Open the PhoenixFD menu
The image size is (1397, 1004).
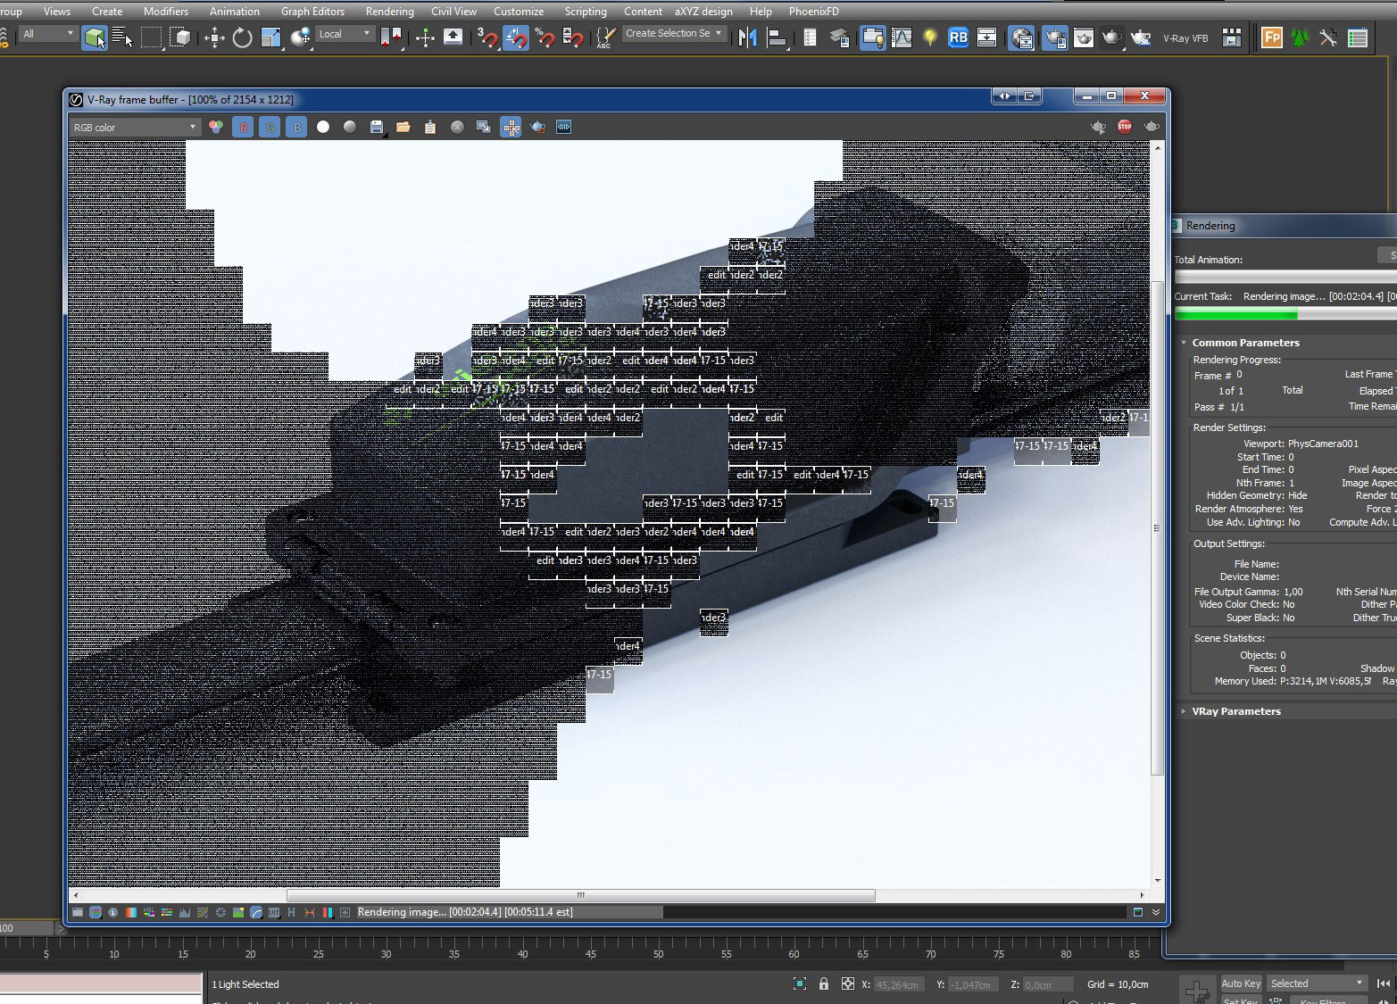click(813, 12)
